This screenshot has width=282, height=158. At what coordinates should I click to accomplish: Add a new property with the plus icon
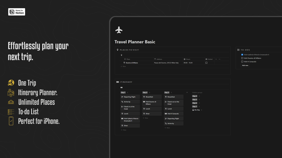216,59
